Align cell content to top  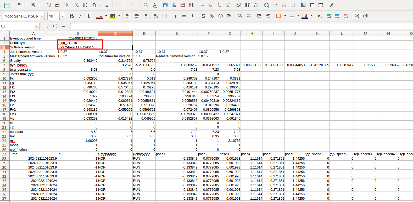(x=175, y=16)
